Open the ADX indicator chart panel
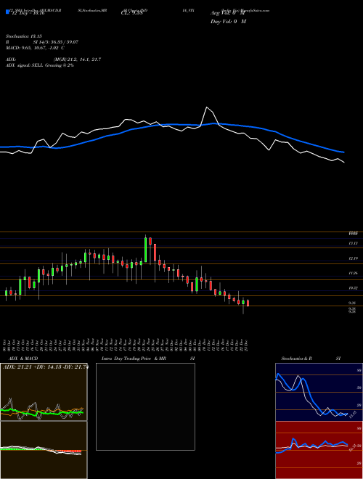The height and width of the screenshot is (479, 363). click(44, 392)
